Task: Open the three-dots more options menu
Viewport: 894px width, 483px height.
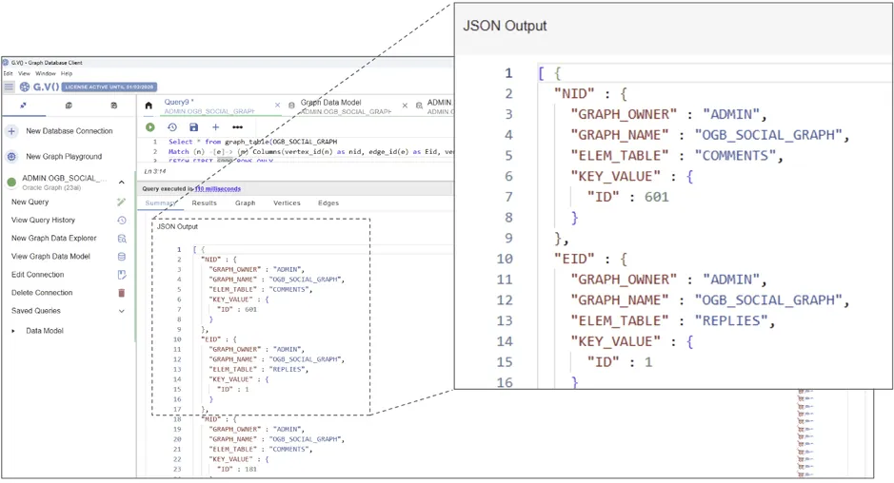Action: [x=238, y=127]
